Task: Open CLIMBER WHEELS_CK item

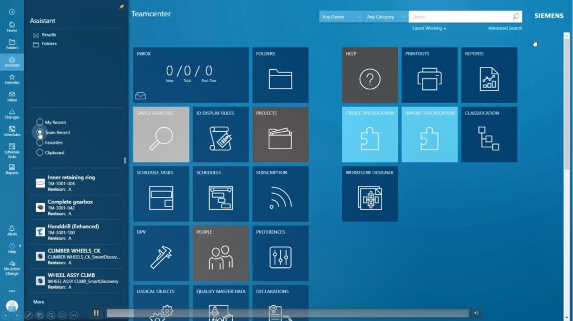Action: [x=77, y=256]
